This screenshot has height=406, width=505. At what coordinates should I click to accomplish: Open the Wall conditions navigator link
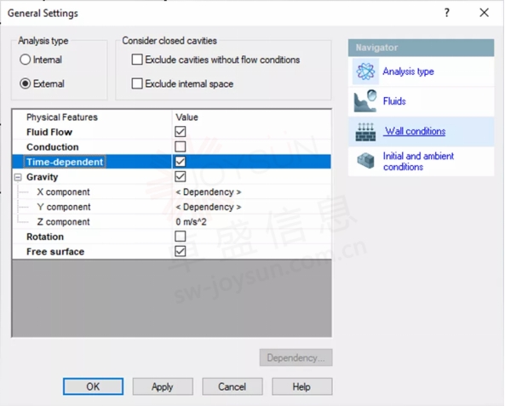tap(415, 131)
